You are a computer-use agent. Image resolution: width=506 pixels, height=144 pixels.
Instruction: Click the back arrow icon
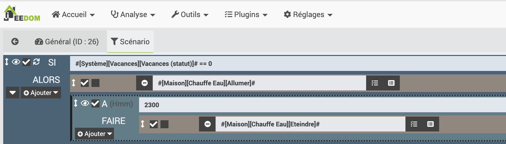15,41
